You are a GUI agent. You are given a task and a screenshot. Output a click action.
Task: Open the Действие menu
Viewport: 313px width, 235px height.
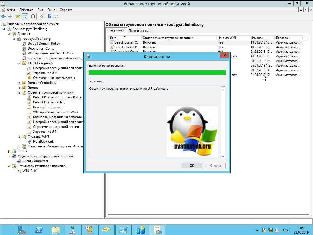26,10
